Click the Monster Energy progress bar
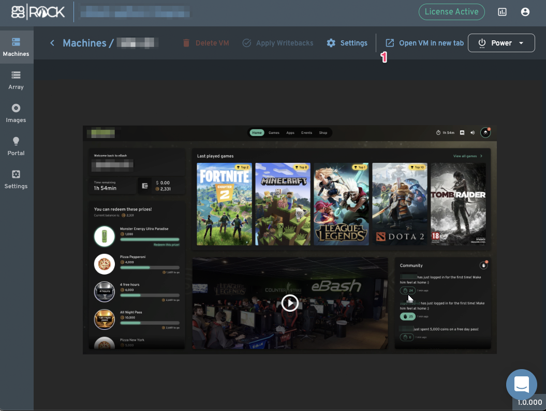This screenshot has height=411, width=546. pos(150,239)
